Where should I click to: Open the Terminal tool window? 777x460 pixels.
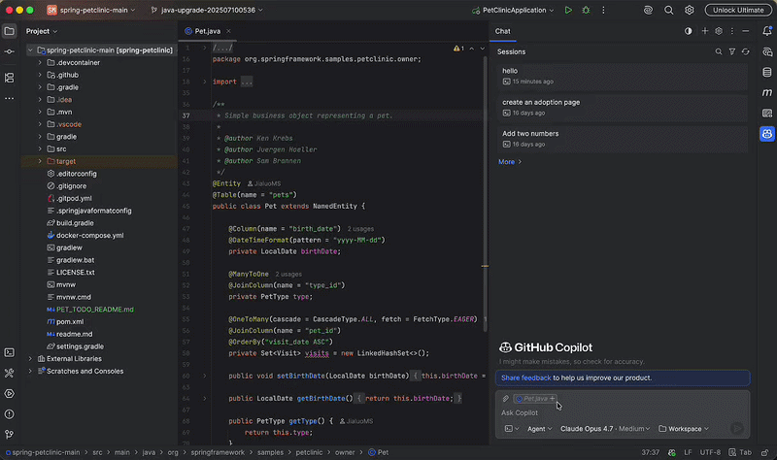[x=10, y=352]
